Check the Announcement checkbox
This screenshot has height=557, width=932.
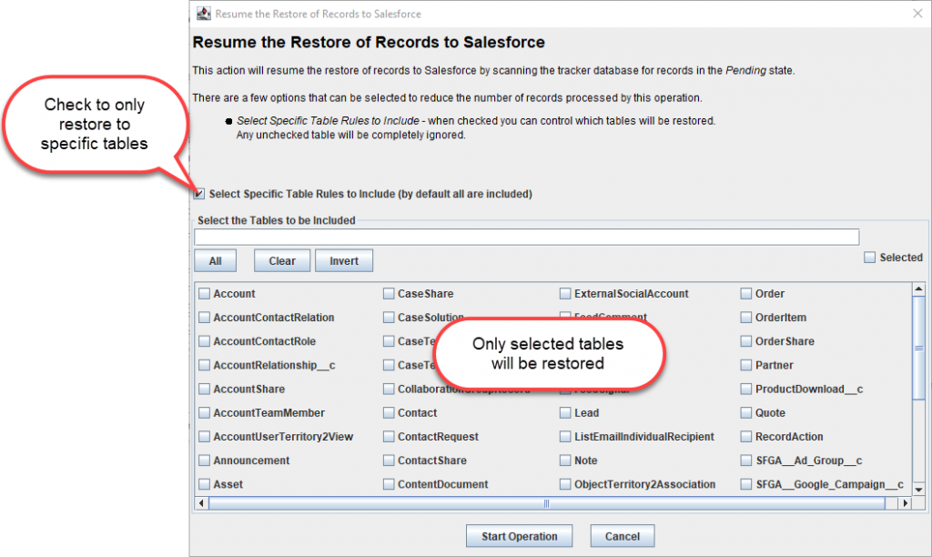pos(205,461)
